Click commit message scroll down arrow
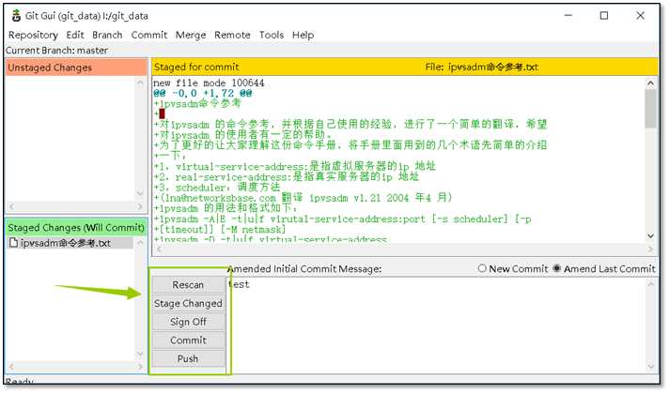Image resolution: width=669 pixels, height=393 pixels. (x=650, y=366)
